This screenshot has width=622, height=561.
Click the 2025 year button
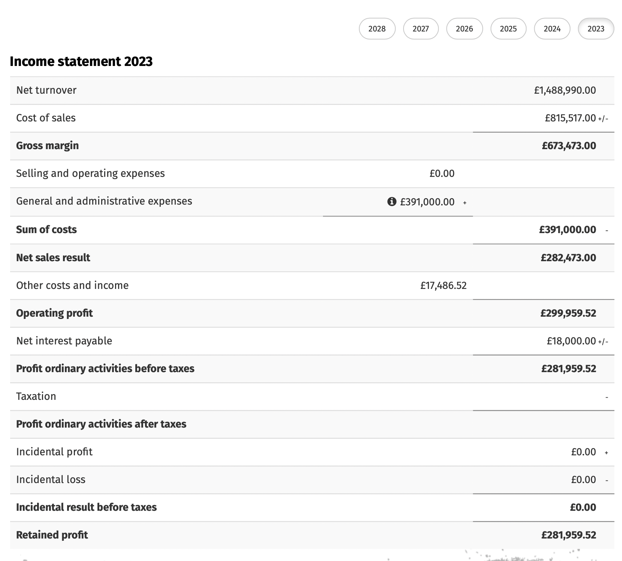coord(508,28)
